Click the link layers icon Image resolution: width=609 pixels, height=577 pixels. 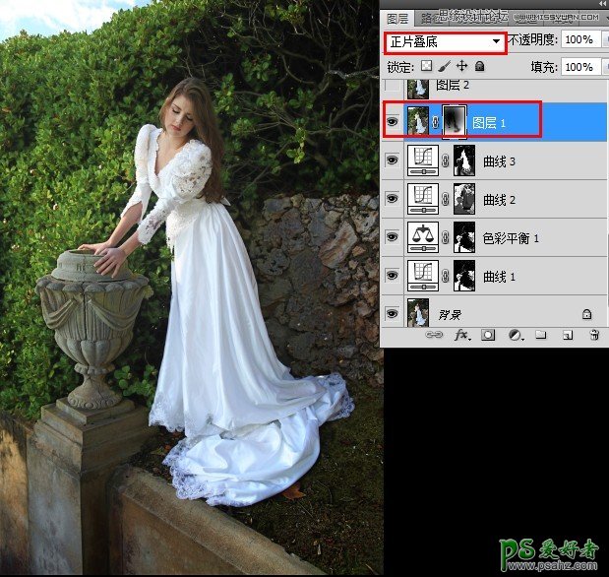click(434, 336)
